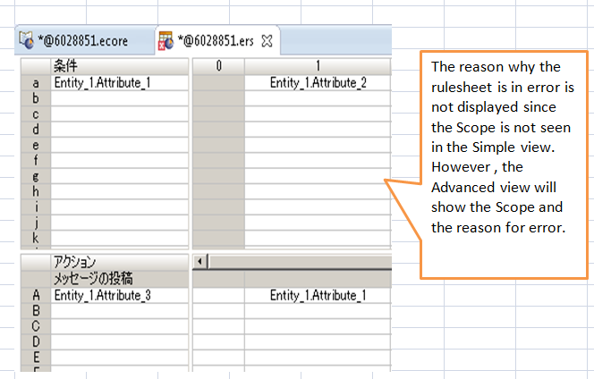Viewport: 594px width, 379px height.
Task: Select action row A Entity_1.Attribute_3
Action: tap(119, 295)
